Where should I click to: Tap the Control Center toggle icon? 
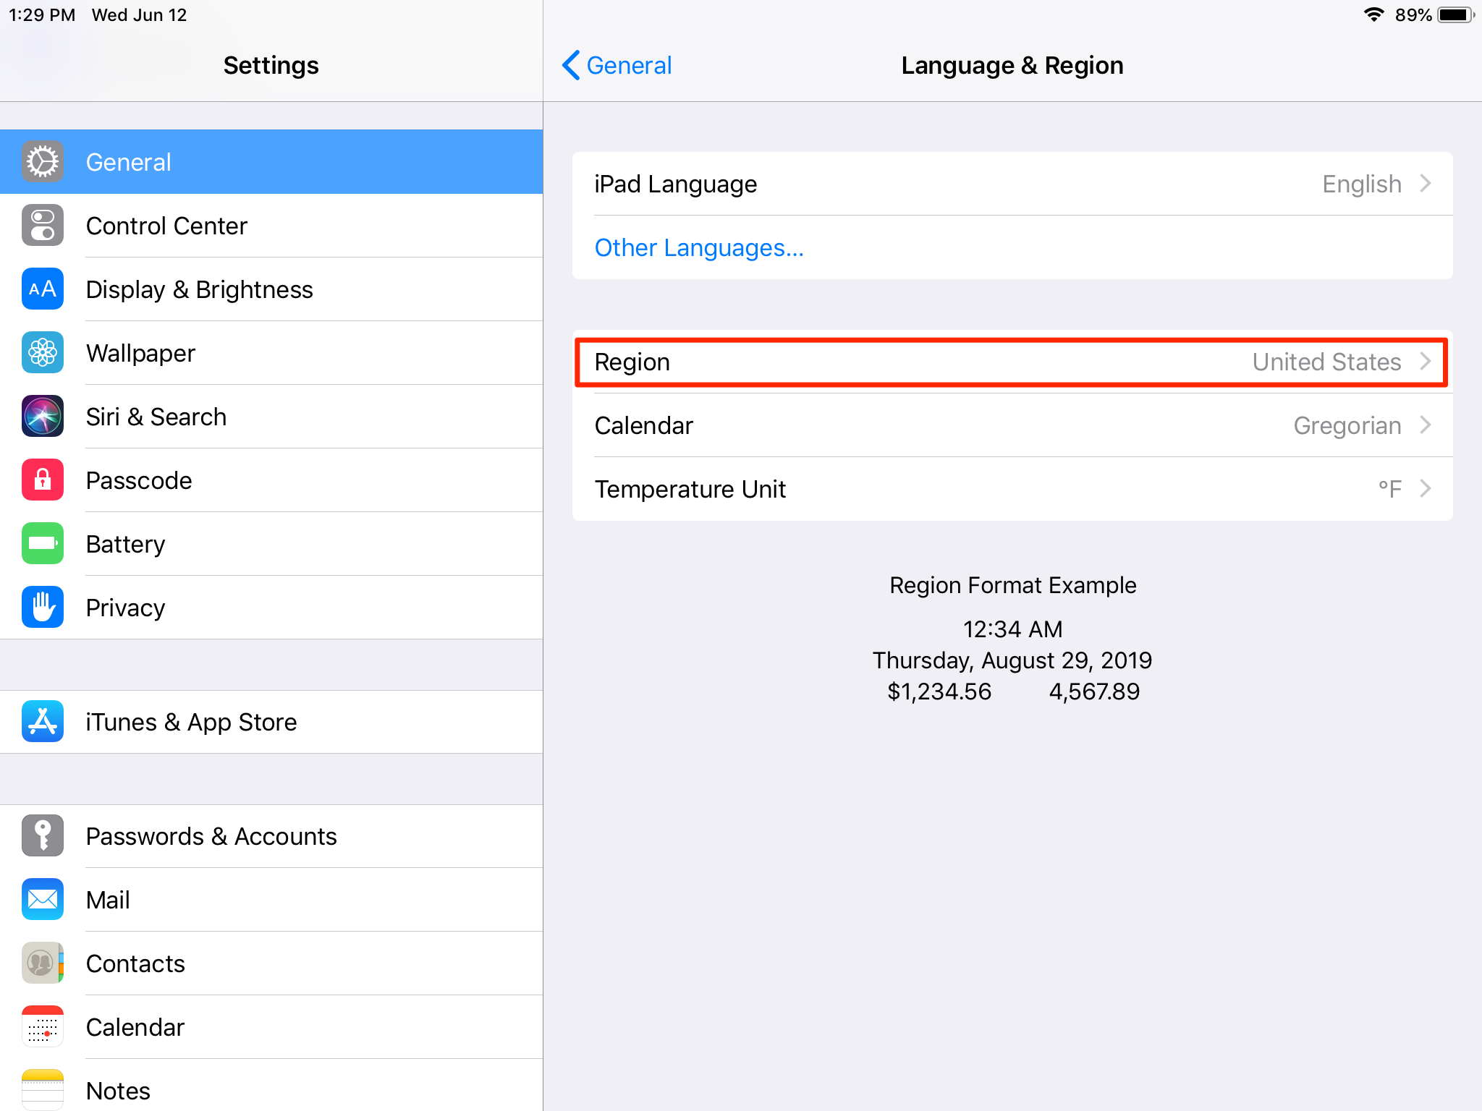pyautogui.click(x=43, y=226)
